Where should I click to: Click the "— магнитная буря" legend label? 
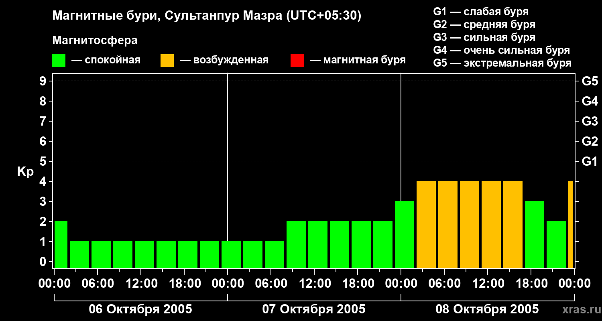point(358,61)
